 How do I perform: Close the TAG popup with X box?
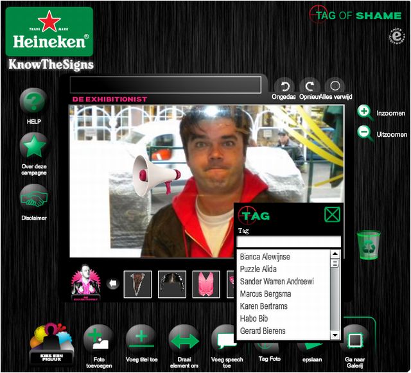pyautogui.click(x=332, y=214)
